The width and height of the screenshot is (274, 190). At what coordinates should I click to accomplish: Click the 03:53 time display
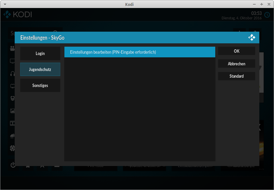tap(256, 13)
